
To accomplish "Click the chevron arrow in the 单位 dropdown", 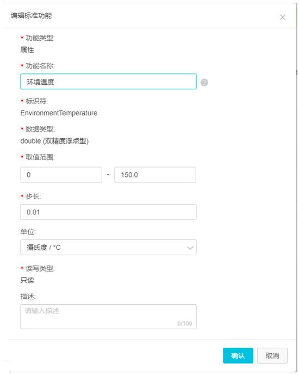I will (x=190, y=248).
